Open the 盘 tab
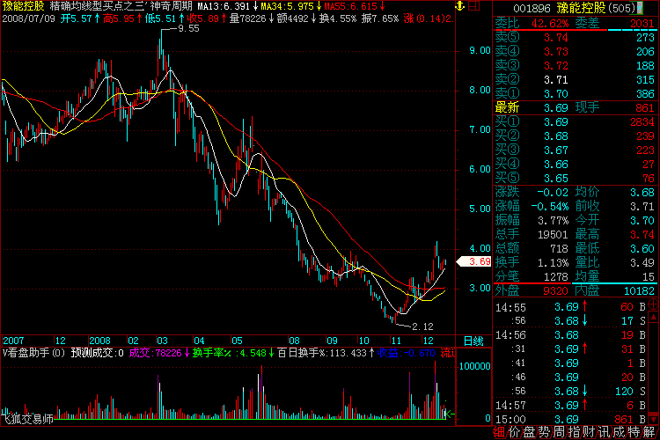 529,432
